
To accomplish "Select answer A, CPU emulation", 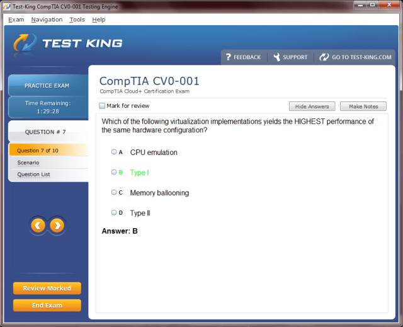I will point(114,152).
